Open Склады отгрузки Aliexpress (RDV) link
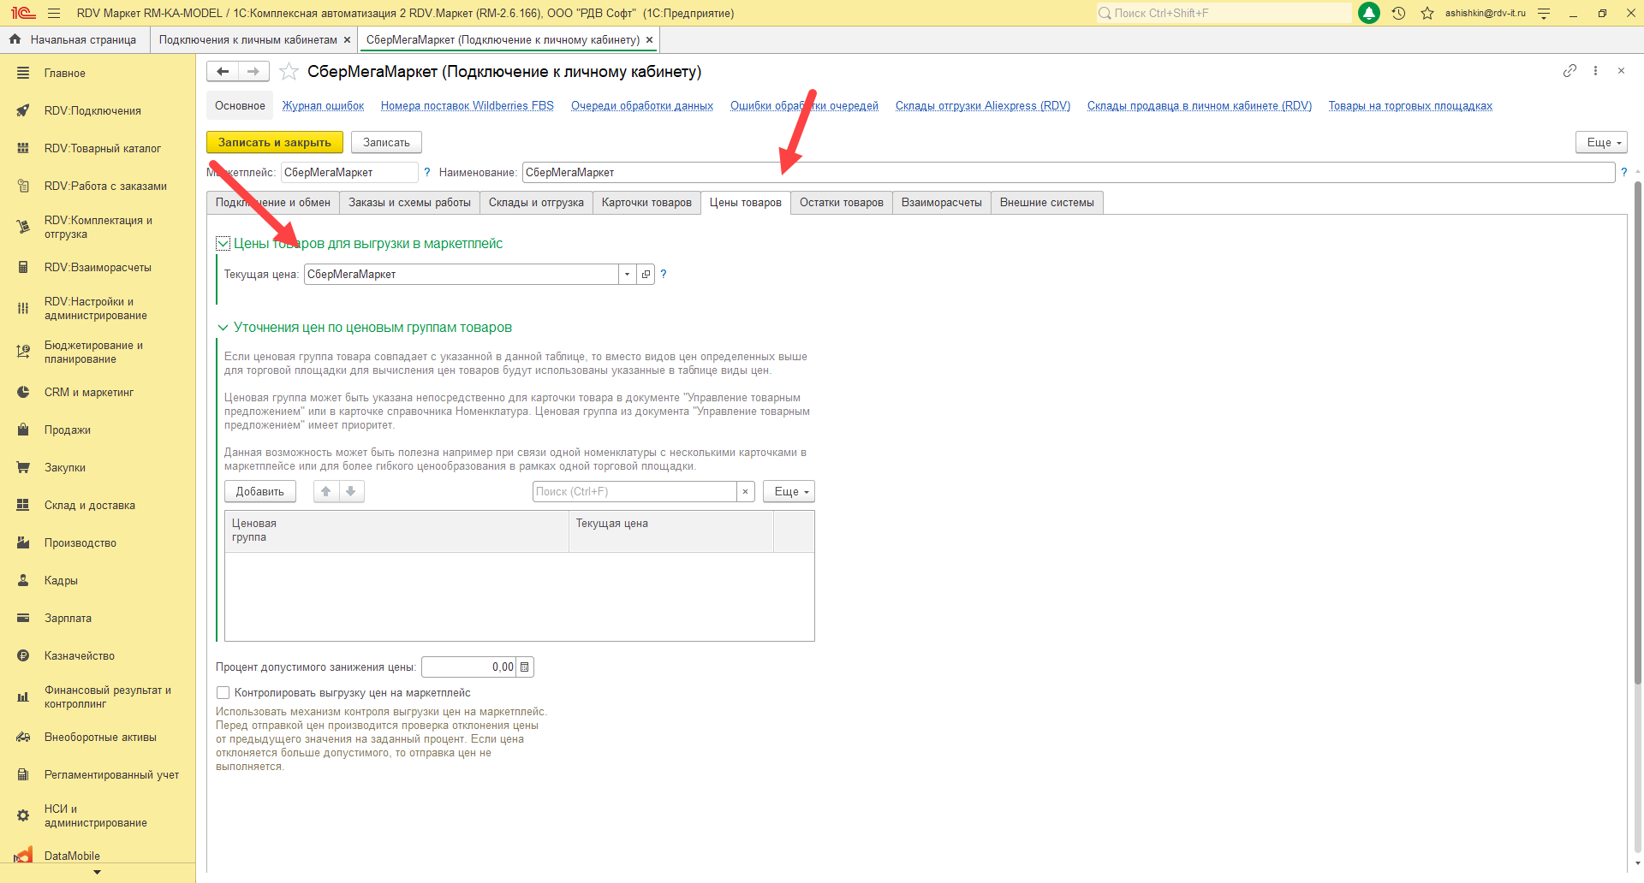1644x883 pixels. (x=983, y=105)
